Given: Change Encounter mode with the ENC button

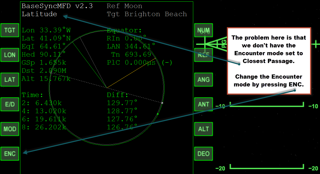Looking at the screenshot, I should tap(10, 154).
